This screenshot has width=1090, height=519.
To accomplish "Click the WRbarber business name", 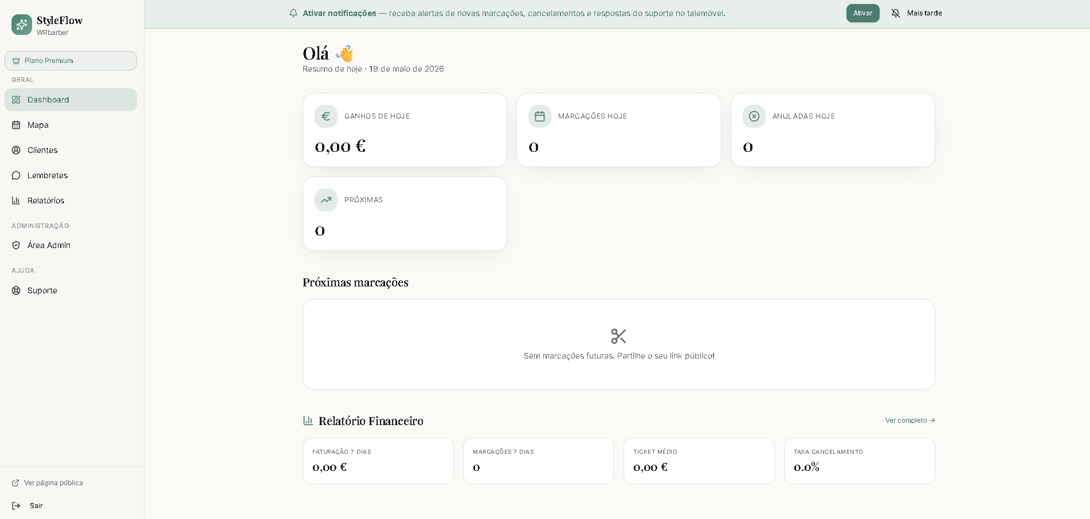I will (x=52, y=33).
